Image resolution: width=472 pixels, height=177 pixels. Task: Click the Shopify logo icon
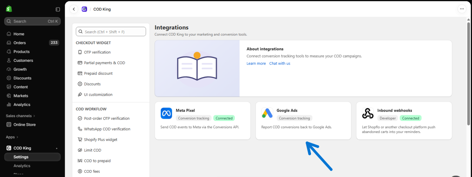coord(9,9)
